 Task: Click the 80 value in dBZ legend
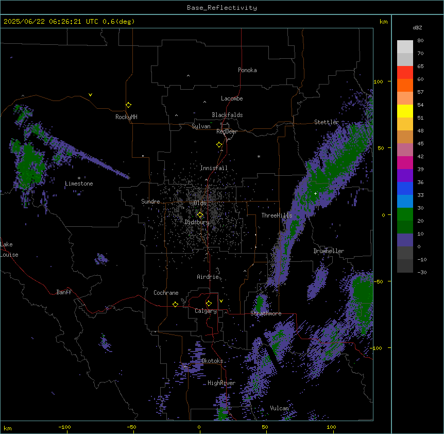pyautogui.click(x=420, y=41)
